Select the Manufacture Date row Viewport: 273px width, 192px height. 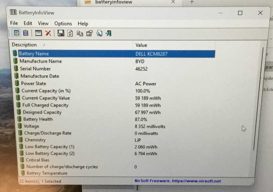click(115, 76)
